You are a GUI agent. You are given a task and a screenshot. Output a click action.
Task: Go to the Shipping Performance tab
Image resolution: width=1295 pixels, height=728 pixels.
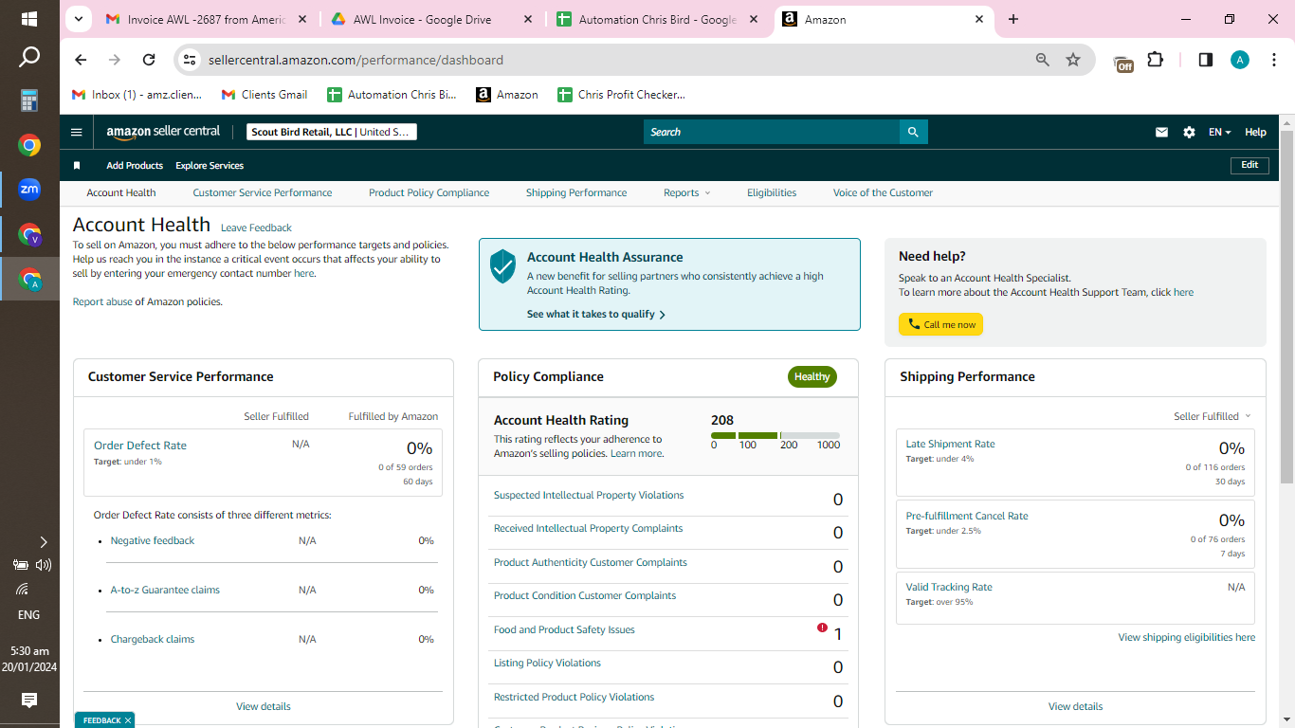point(576,192)
